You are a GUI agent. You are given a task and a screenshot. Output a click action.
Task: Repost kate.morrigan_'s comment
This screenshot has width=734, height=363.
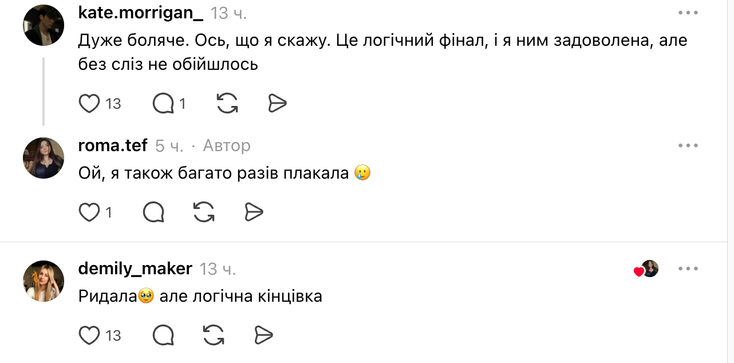pyautogui.click(x=227, y=104)
